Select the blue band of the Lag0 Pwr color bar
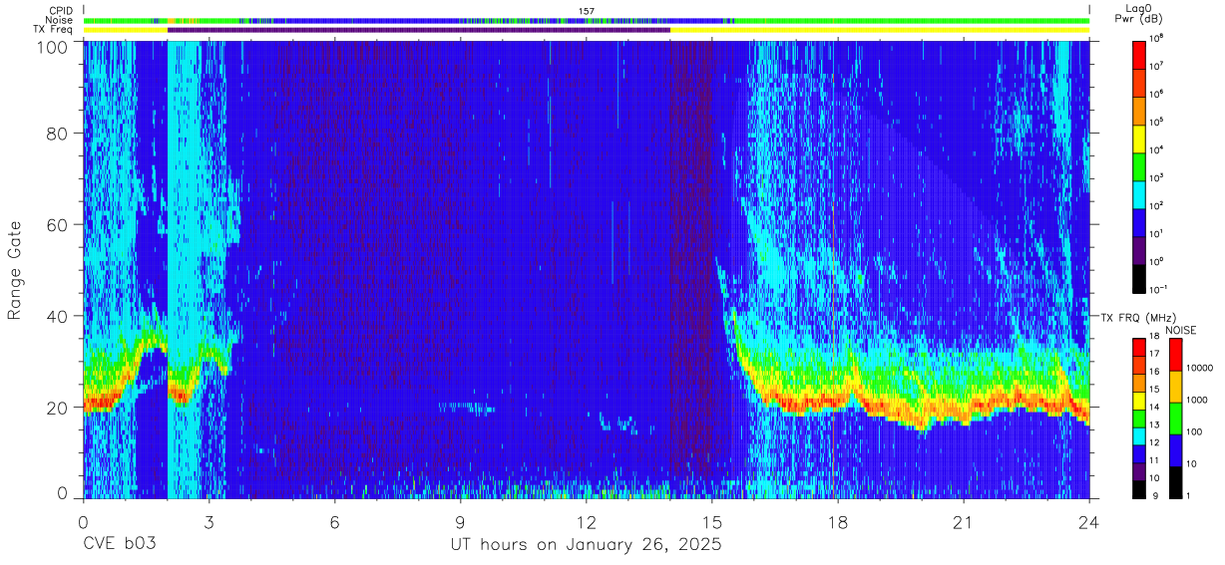Viewport: 1225px width, 565px height. click(1140, 222)
